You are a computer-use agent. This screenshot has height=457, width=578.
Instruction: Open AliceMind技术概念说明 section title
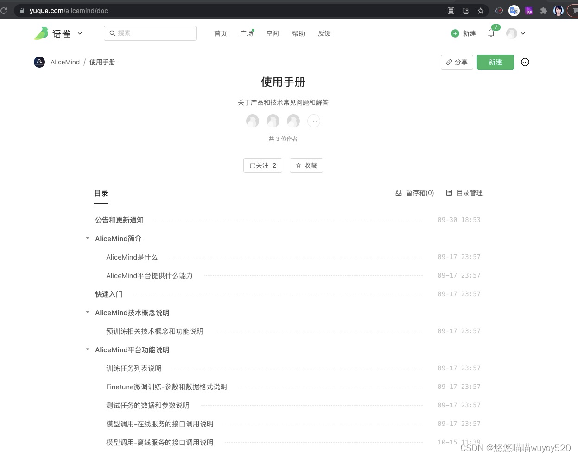132,313
